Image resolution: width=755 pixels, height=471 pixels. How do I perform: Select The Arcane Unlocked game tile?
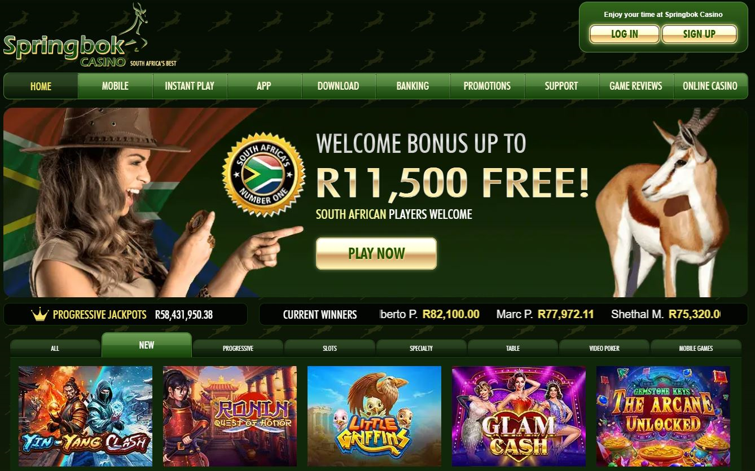pos(663,416)
